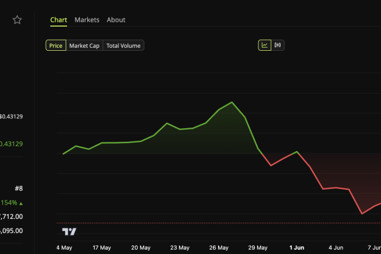Click the 29 May date label
The image size is (381, 254).
(258, 248)
